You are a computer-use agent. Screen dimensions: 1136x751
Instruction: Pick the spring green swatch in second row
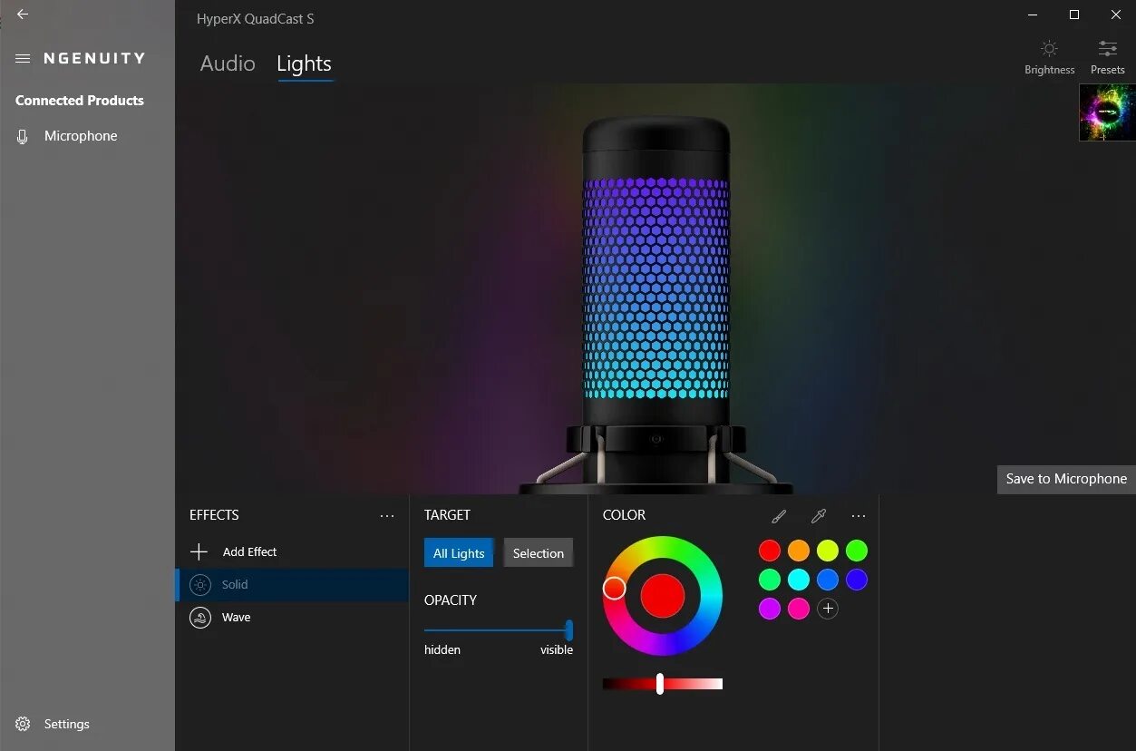click(770, 580)
